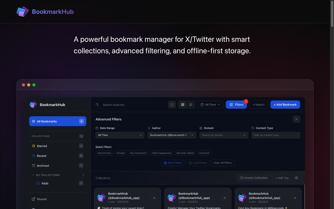This screenshot has width=334, height=209.
Task: Click the BookmarkHub logo in the page header
Action: [23, 11]
